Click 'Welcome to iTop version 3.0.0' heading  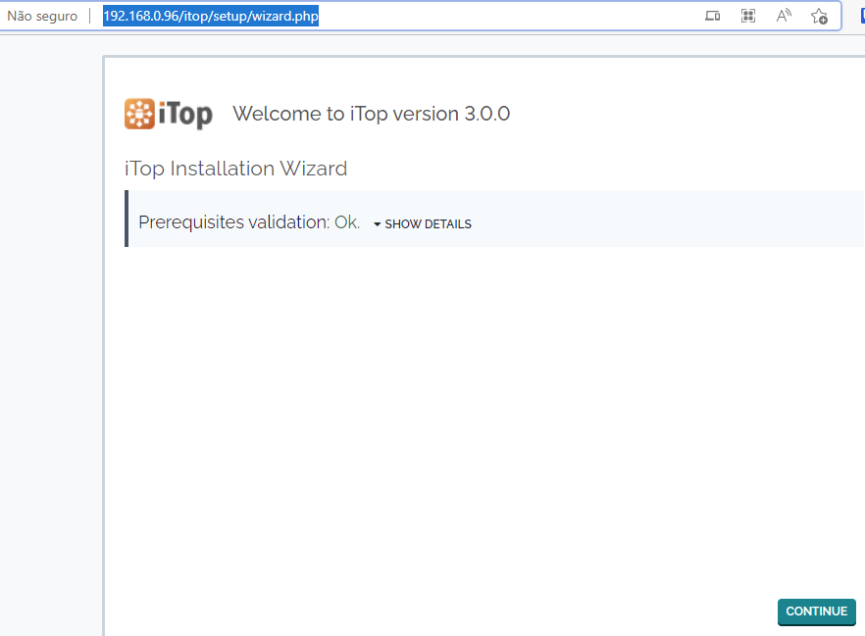[x=372, y=114]
